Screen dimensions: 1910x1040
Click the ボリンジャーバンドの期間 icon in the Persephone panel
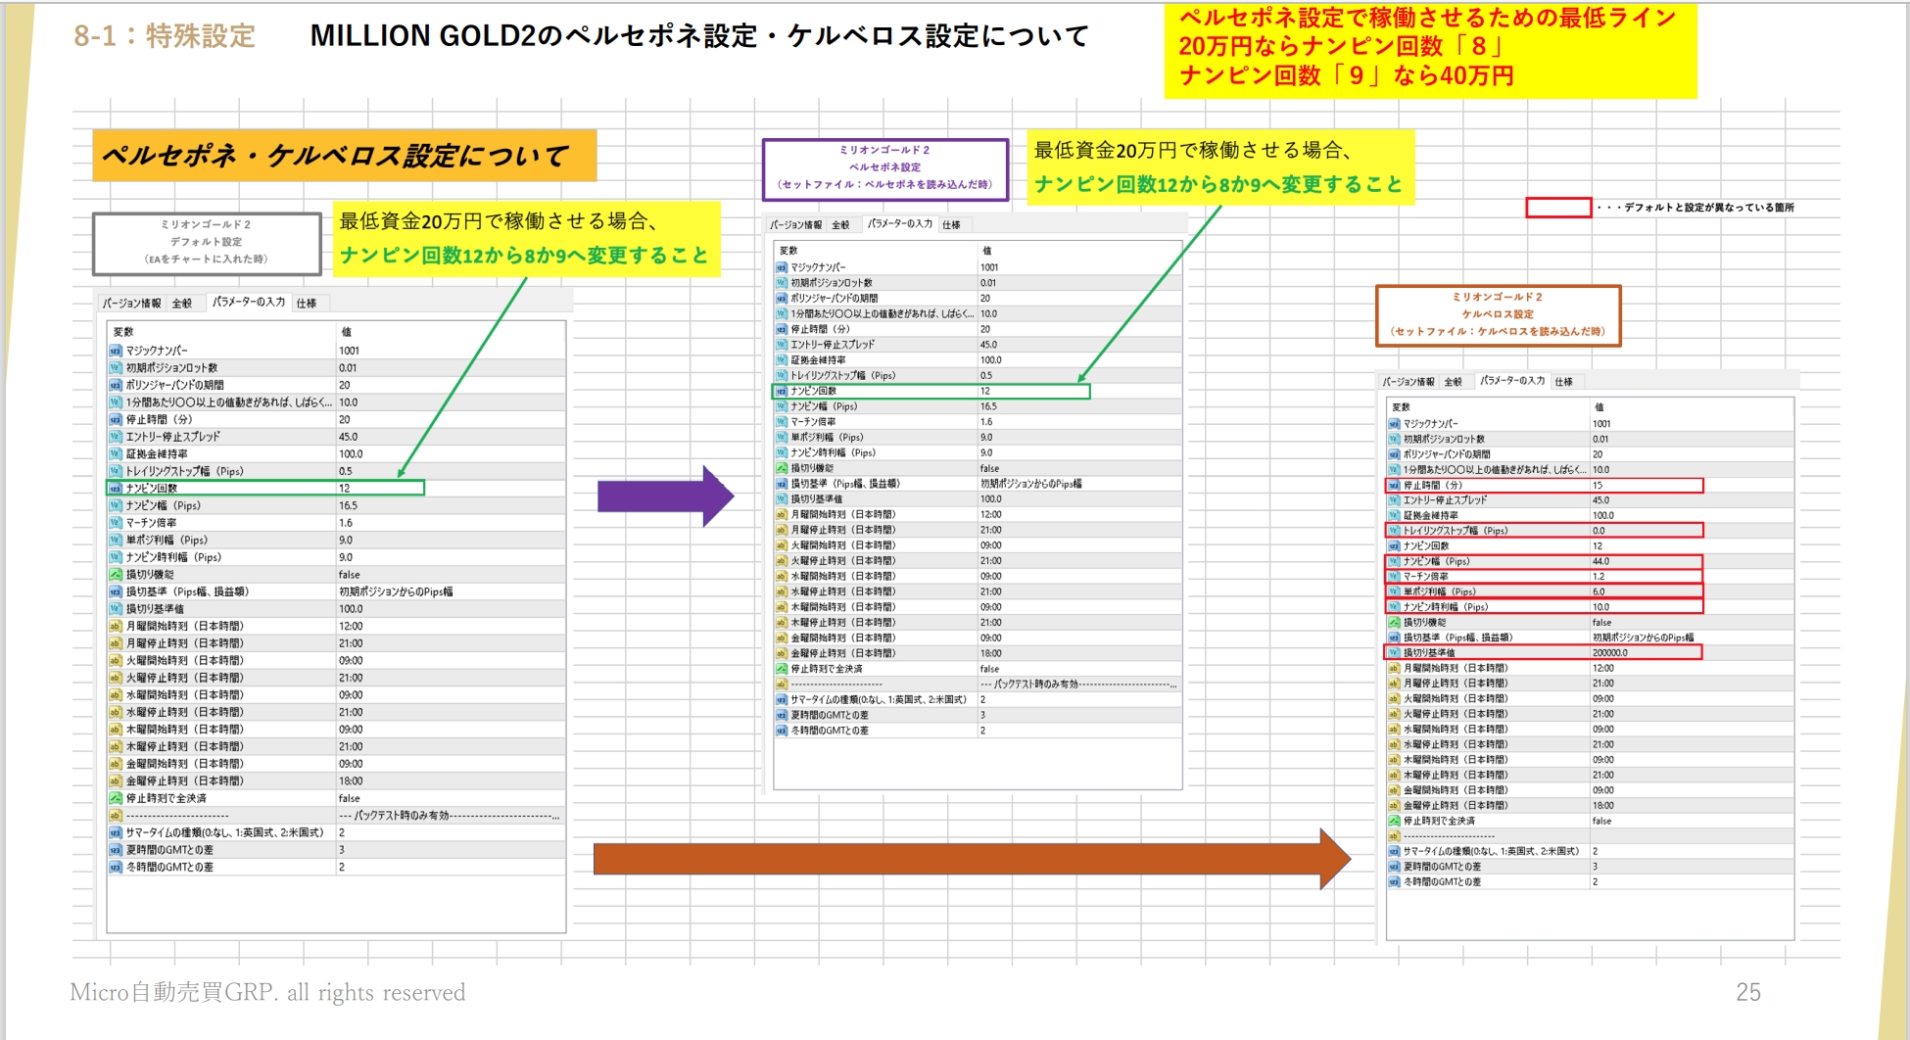(x=782, y=299)
